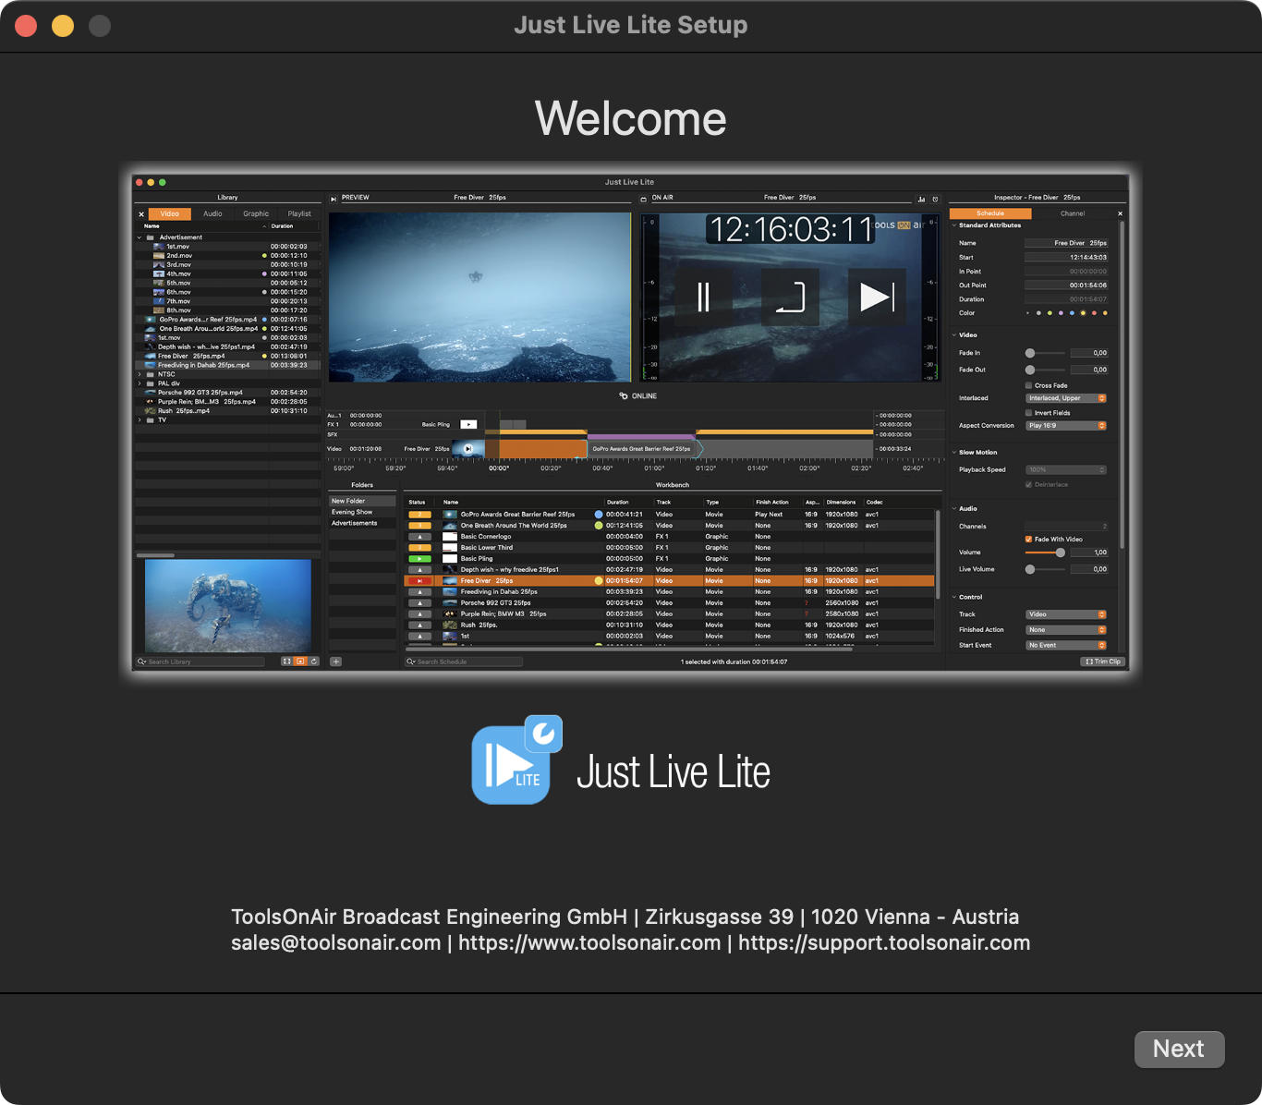Select the Evening Show folder

[362, 512]
